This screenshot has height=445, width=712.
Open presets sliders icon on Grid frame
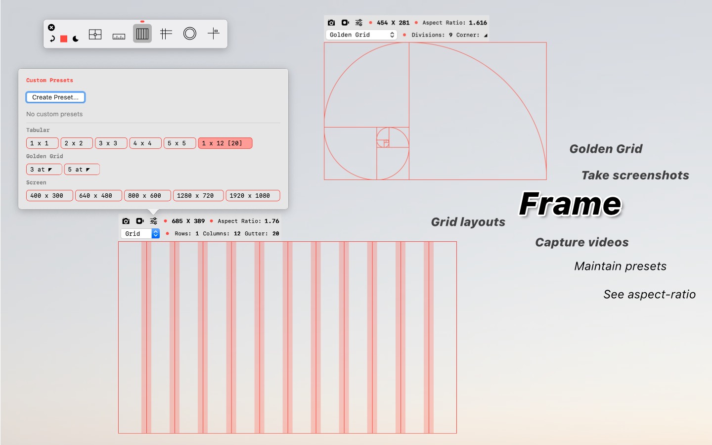point(154,222)
